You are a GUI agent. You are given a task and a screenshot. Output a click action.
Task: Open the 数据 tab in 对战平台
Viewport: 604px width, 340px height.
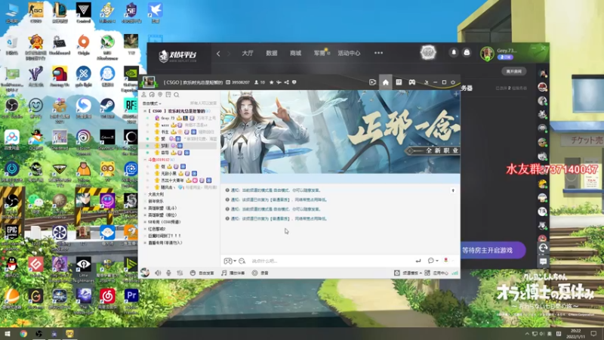(x=272, y=53)
